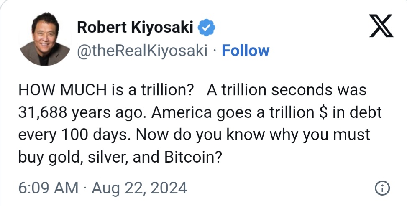Click the blue verified badge
407x206 pixels.
pyautogui.click(x=206, y=28)
